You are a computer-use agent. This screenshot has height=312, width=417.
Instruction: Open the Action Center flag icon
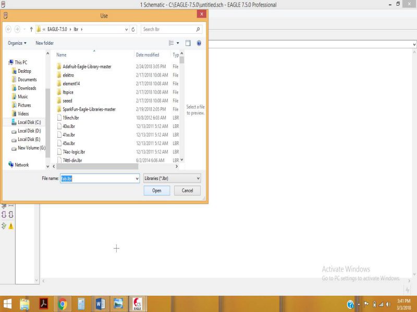click(366, 304)
